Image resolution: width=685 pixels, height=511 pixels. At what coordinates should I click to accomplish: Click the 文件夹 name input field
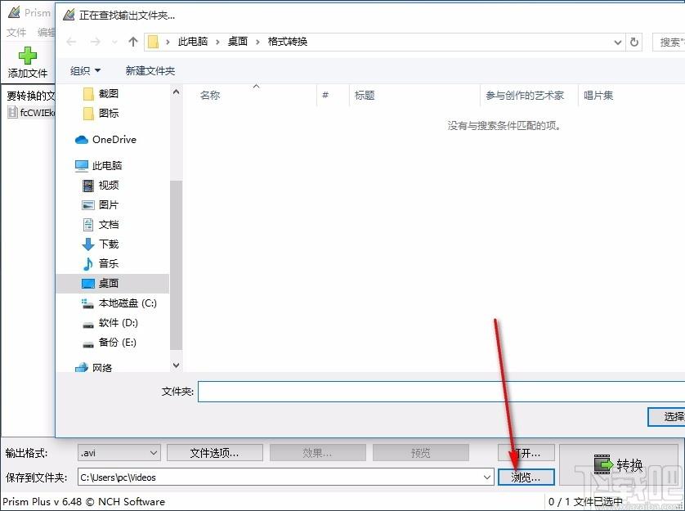tap(441, 392)
